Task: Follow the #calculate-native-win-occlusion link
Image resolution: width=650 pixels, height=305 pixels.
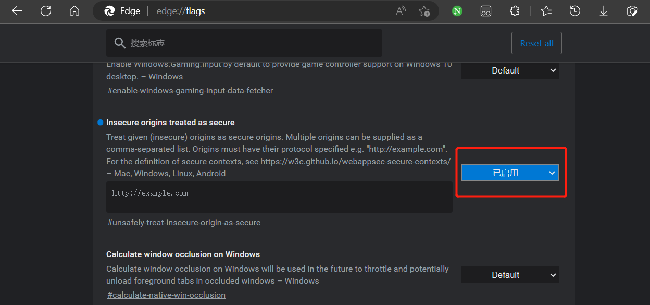Action: pyautogui.click(x=166, y=295)
